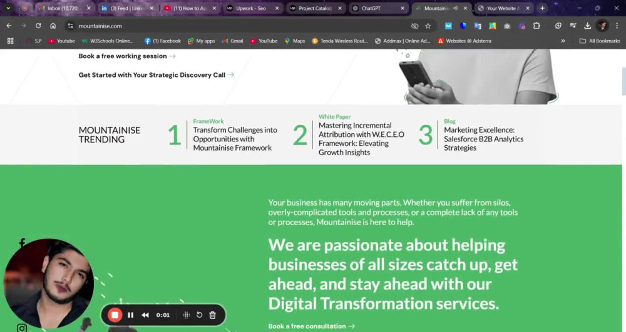Show hidden bookmarks with the double chevron

(x=563, y=41)
